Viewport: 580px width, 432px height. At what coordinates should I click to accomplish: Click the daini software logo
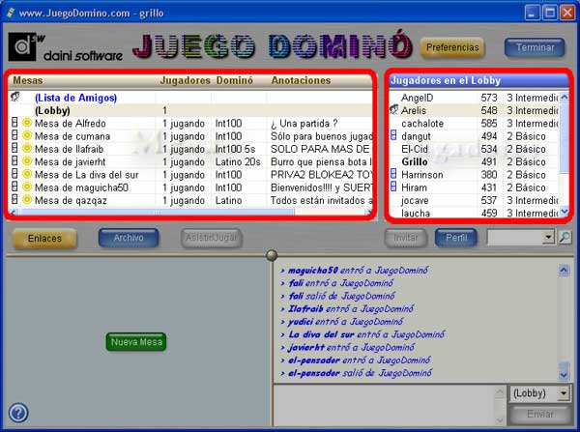click(x=66, y=47)
